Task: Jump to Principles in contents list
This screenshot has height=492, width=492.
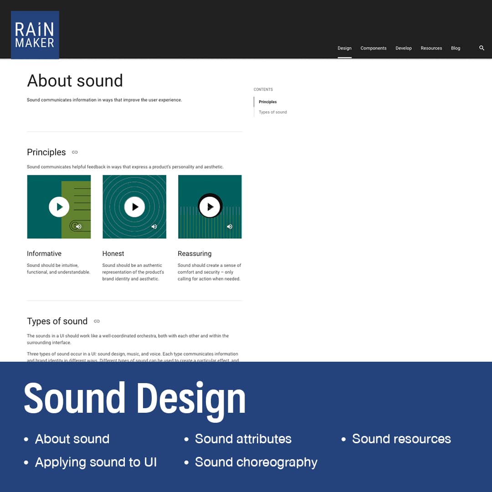Action: (267, 102)
